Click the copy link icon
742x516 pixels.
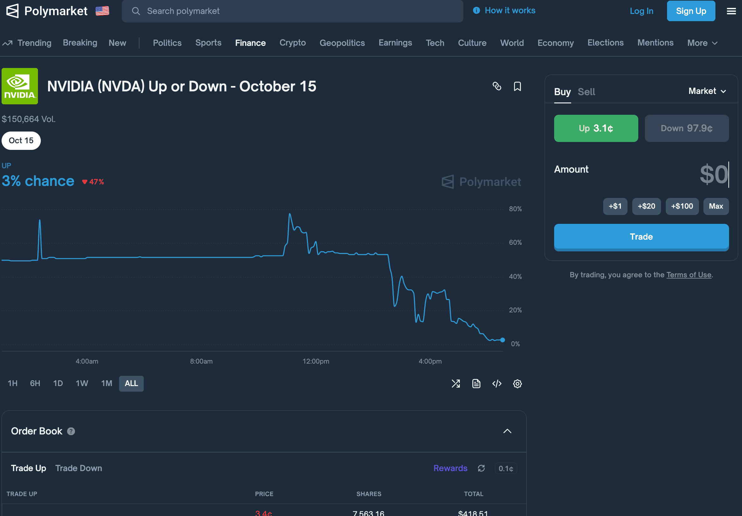(x=497, y=86)
